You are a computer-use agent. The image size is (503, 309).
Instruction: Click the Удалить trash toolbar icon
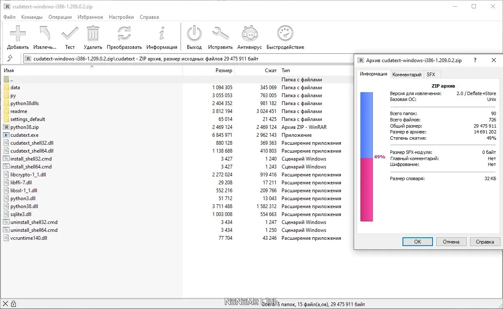pyautogui.click(x=93, y=34)
